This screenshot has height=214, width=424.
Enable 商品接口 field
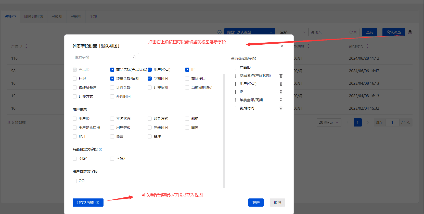(x=187, y=79)
